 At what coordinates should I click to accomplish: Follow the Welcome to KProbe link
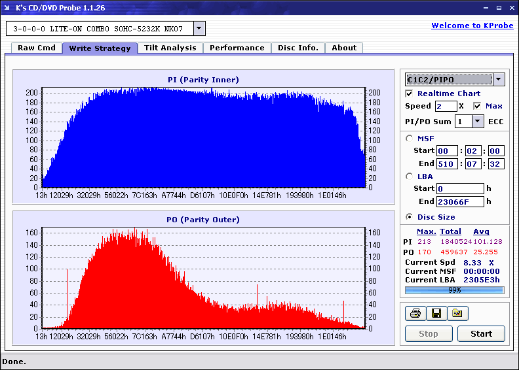tap(472, 25)
